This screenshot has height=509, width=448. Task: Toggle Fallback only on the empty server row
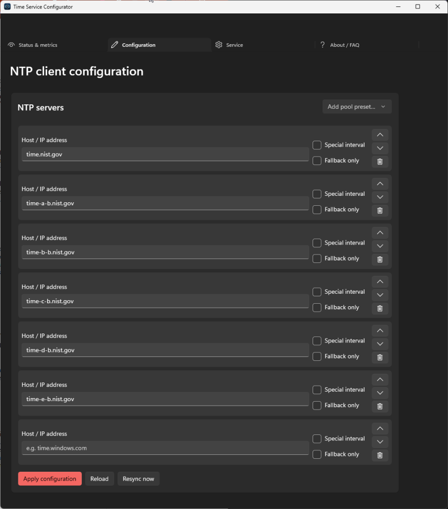(317, 454)
